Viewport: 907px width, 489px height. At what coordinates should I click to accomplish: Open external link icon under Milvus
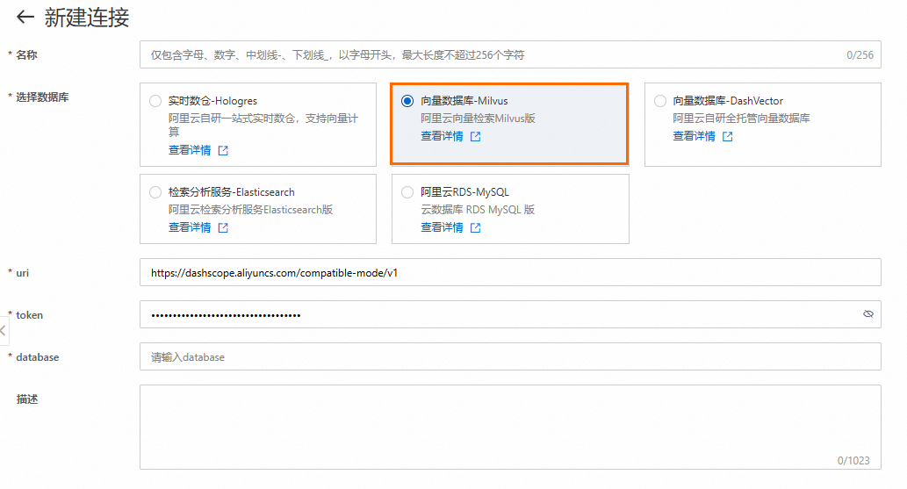point(476,137)
